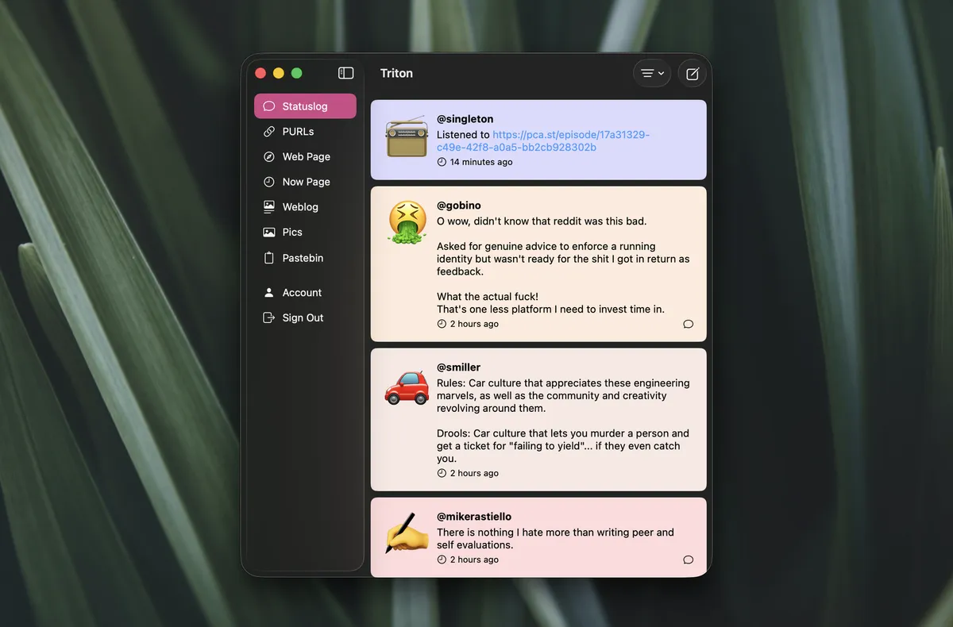The width and height of the screenshot is (953, 627).
Task: Open reply bubble on @gobino's post
Action: coord(689,324)
